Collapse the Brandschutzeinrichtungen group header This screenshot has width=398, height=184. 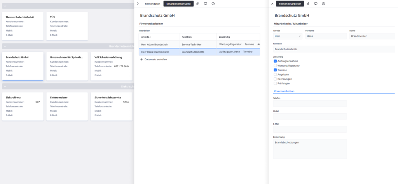coord(4,46)
